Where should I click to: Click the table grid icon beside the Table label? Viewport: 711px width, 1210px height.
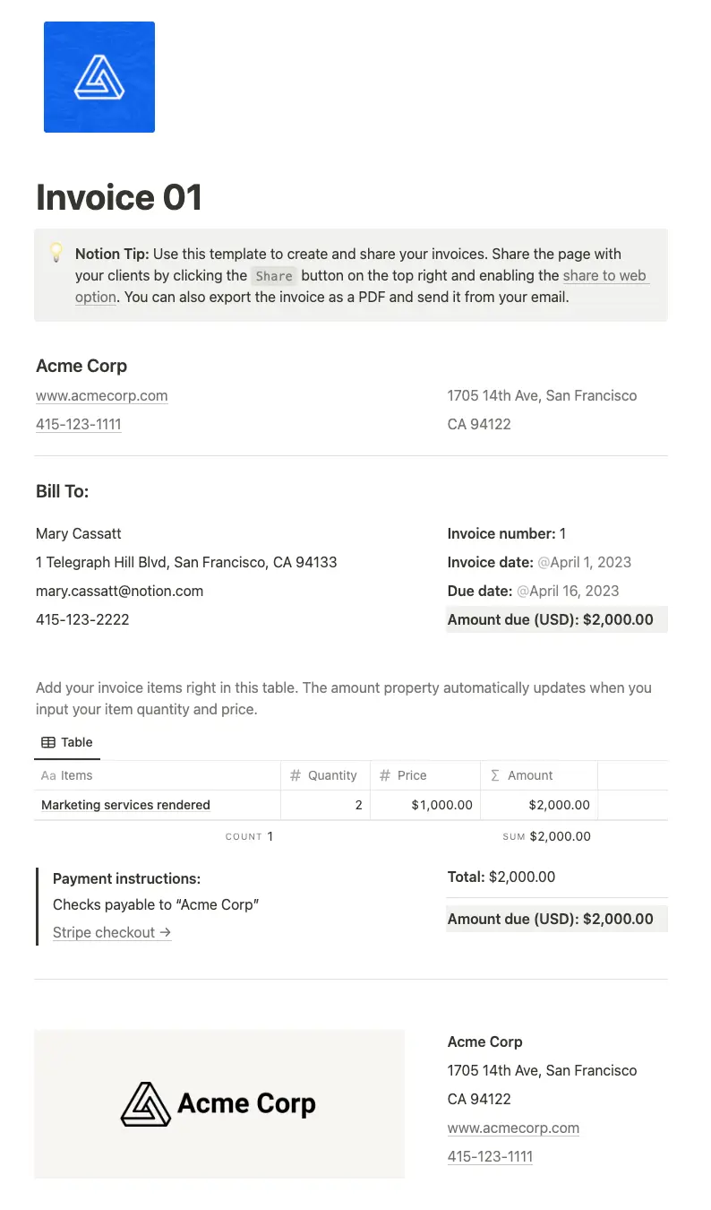(x=48, y=742)
